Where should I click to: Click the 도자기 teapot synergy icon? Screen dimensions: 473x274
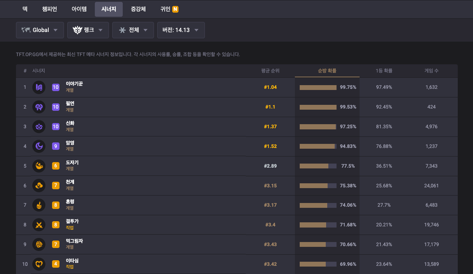tap(39, 166)
